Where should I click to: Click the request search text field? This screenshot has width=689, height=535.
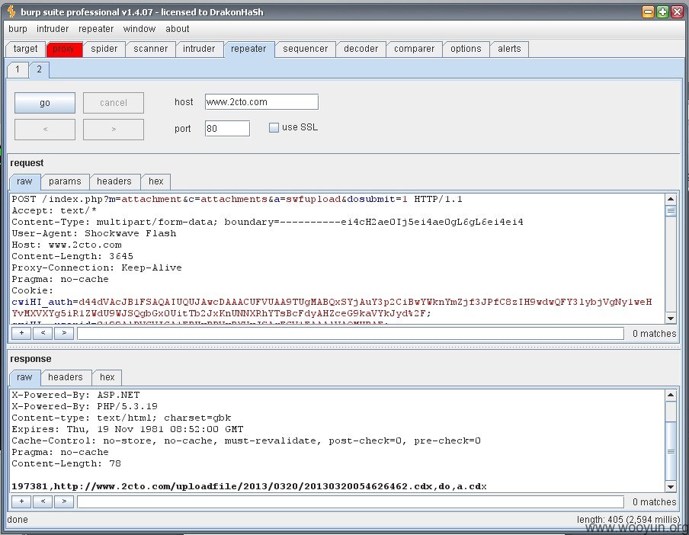click(351, 334)
